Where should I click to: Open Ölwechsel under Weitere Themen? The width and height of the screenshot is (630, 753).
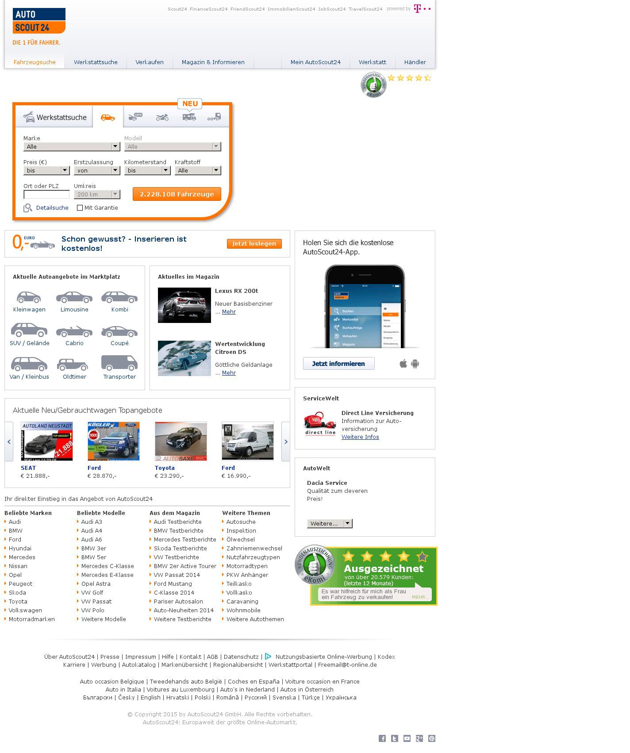tap(241, 539)
